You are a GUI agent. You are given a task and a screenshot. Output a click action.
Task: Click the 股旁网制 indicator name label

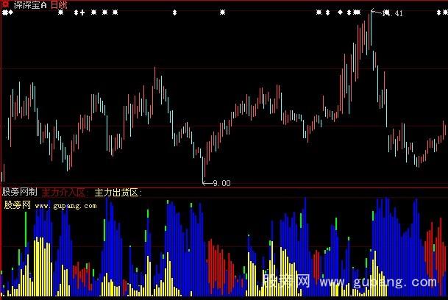click(20, 193)
